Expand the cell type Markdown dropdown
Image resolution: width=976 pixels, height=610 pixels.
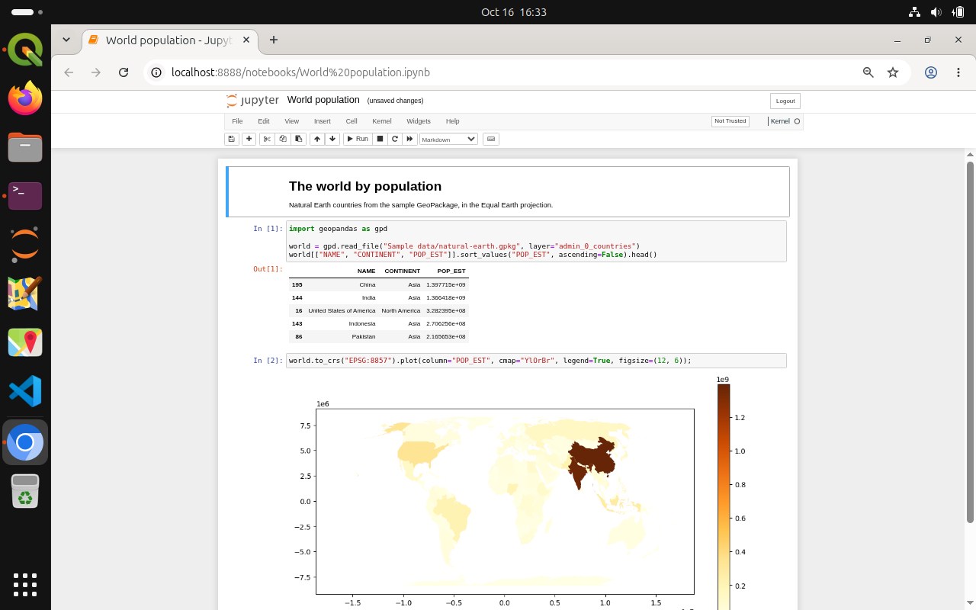click(x=448, y=139)
